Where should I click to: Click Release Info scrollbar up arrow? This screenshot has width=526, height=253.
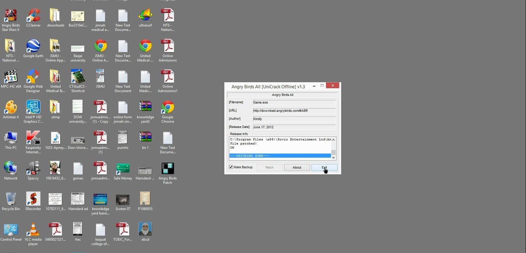click(x=334, y=140)
